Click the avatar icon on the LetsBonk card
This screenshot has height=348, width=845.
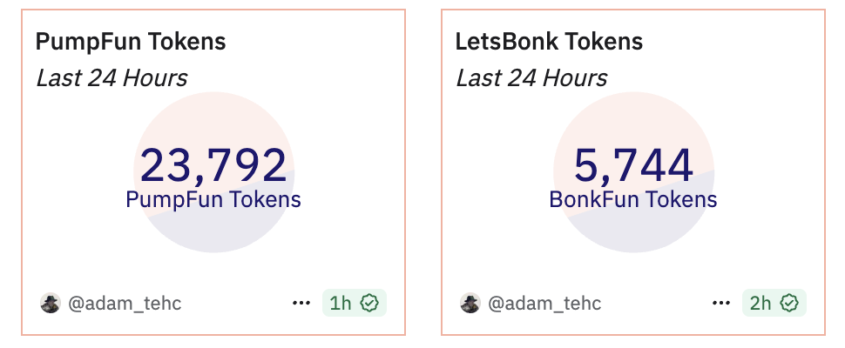point(470,303)
